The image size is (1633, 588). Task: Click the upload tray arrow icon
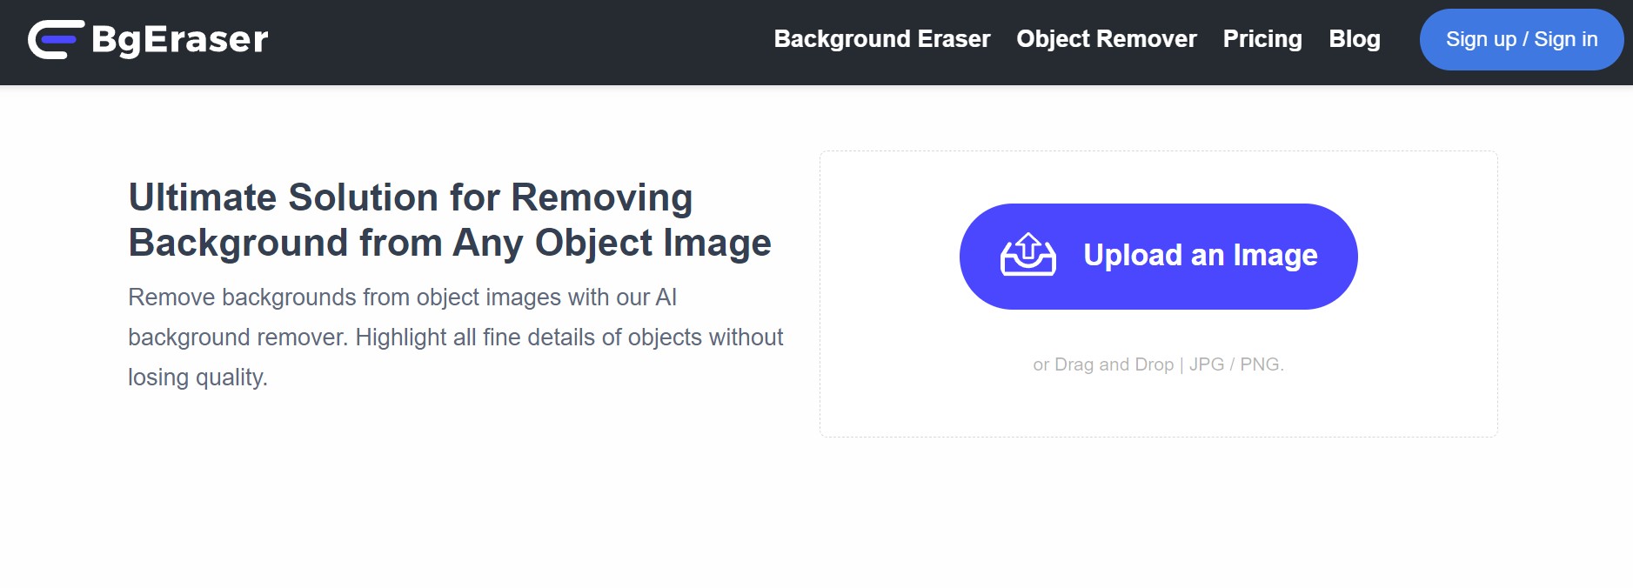click(1028, 255)
